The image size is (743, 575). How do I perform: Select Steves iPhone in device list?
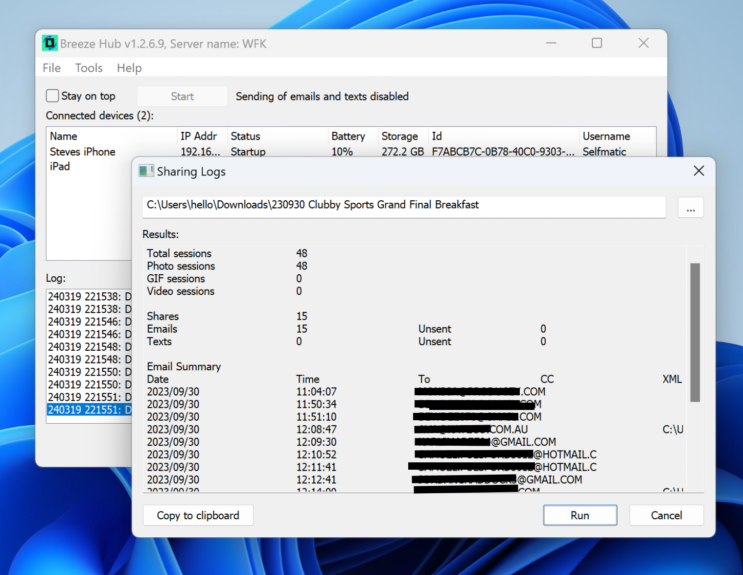83,152
